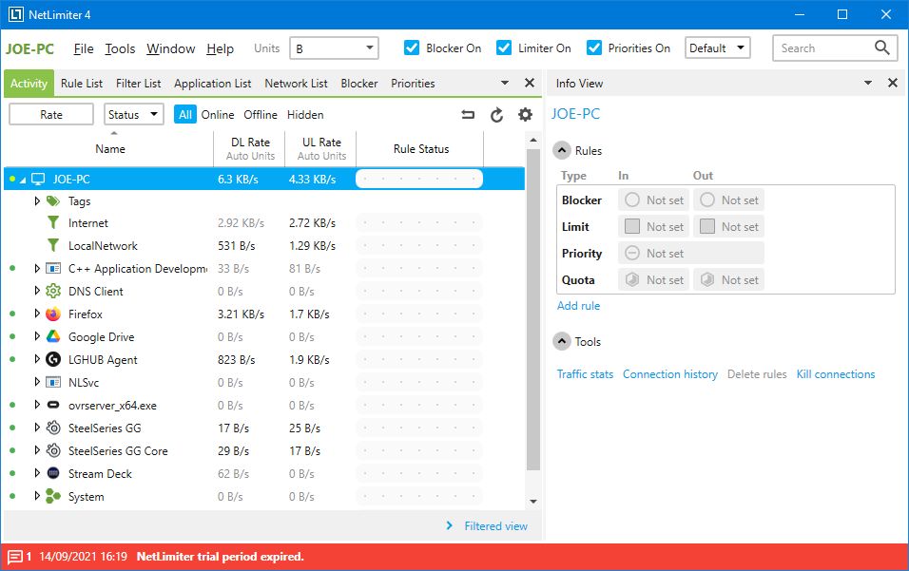The image size is (909, 571).
Task: Select the LGHUB Agent icon
Action: point(53,359)
